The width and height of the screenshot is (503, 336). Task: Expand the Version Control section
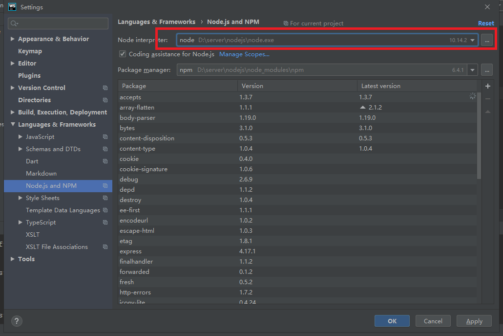point(13,88)
